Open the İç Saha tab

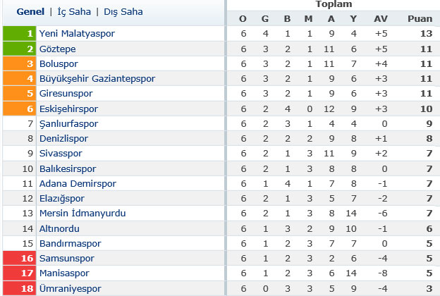(x=74, y=12)
